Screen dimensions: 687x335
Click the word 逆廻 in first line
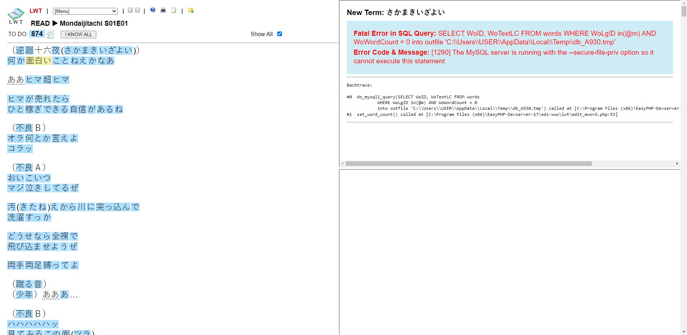click(24, 50)
